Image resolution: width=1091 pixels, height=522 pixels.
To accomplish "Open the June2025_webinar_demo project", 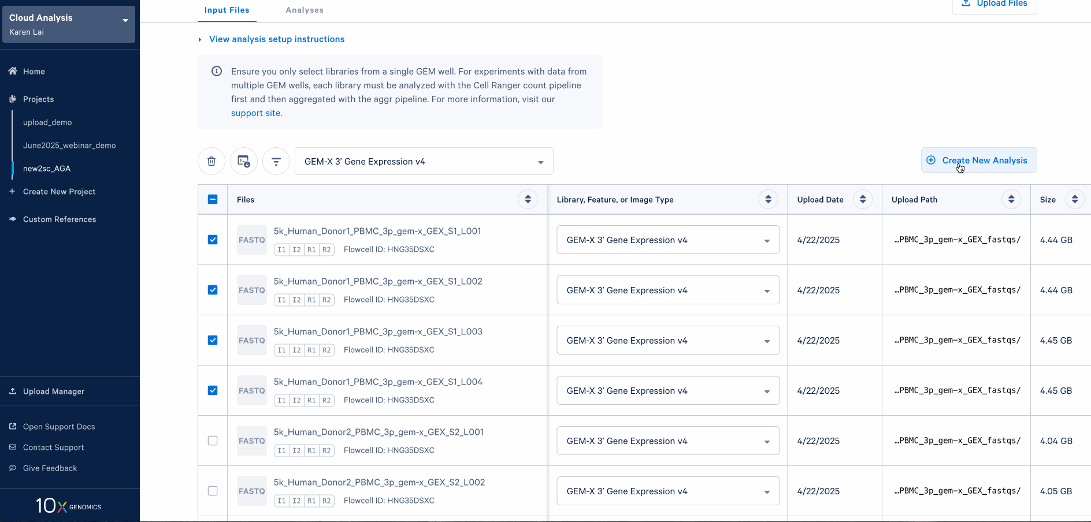I will (x=69, y=146).
